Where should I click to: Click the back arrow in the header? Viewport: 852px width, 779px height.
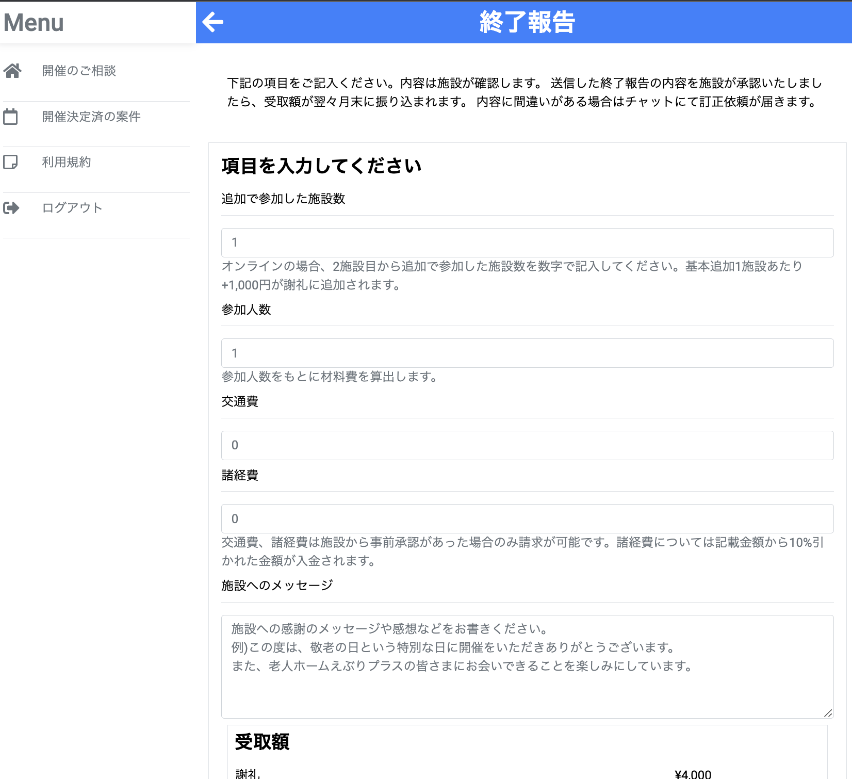[x=212, y=22]
